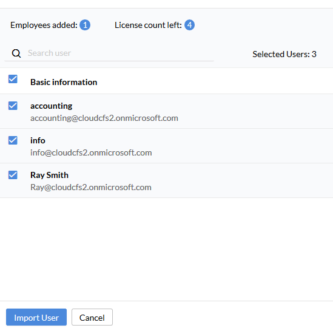The height and width of the screenshot is (328, 333).
Task: Select the info user name
Action: 38,140
